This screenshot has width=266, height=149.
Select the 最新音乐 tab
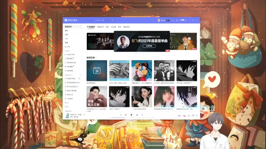127,27
